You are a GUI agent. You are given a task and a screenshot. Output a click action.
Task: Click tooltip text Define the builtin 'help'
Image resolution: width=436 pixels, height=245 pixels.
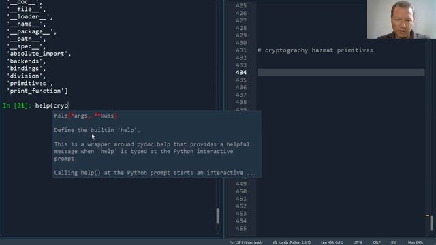tap(97, 130)
